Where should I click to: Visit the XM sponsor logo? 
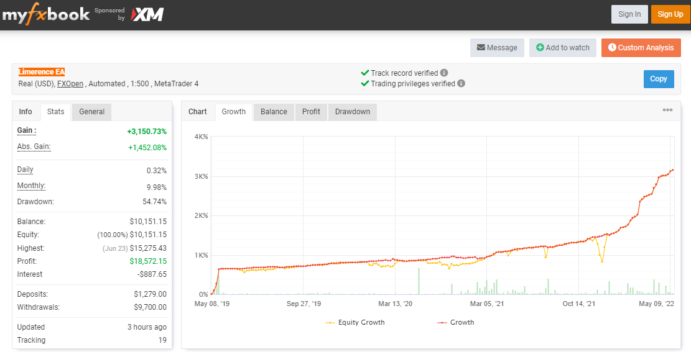pyautogui.click(x=147, y=14)
